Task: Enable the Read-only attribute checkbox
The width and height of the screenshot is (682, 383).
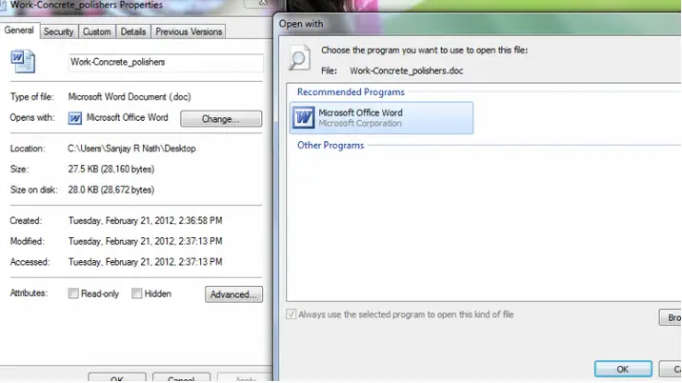Action: pyautogui.click(x=73, y=293)
